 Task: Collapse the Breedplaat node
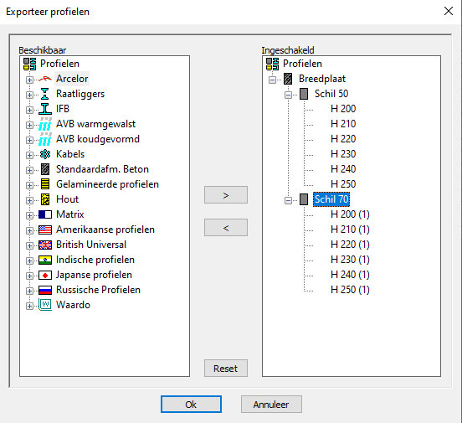pos(272,80)
